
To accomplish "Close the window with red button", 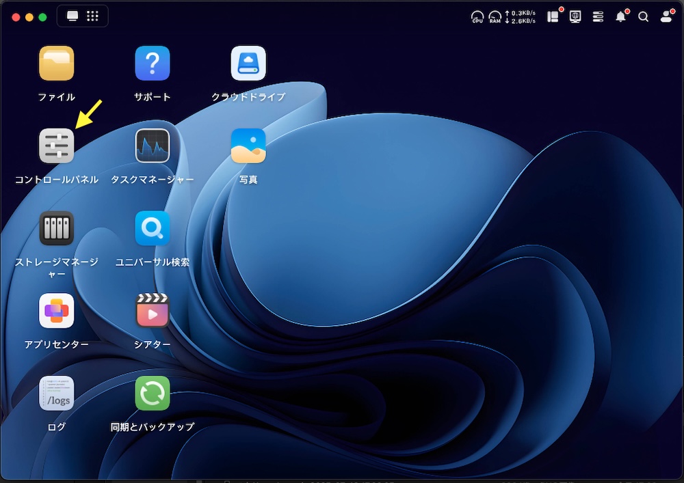I will pyautogui.click(x=16, y=17).
